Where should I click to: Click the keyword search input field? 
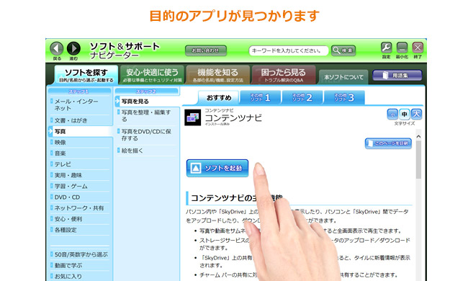(x=289, y=50)
